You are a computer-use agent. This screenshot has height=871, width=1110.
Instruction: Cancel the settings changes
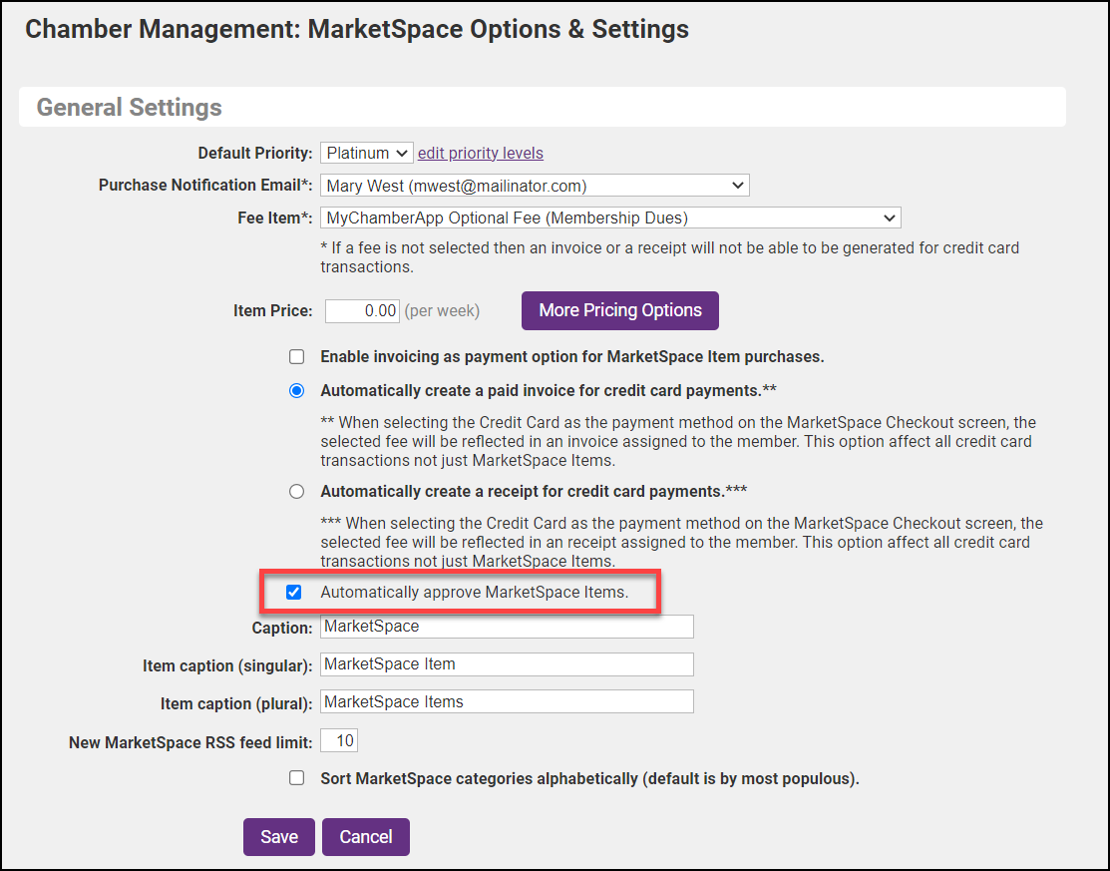pos(365,837)
